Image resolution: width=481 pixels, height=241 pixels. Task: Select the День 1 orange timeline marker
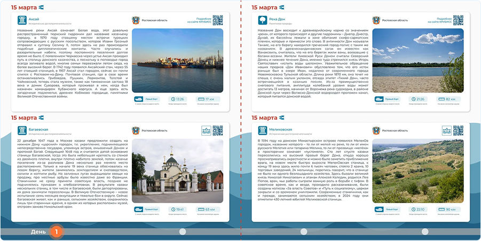57,232
